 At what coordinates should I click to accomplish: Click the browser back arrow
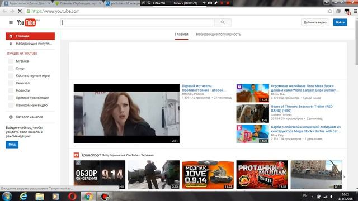(x=4, y=11)
